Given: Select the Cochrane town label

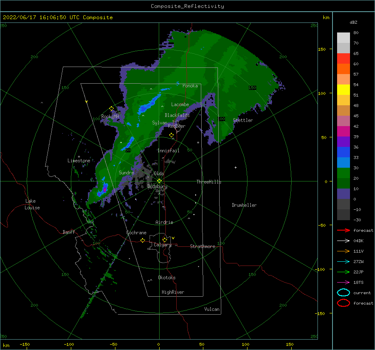Looking at the screenshot, I should click(136, 233).
